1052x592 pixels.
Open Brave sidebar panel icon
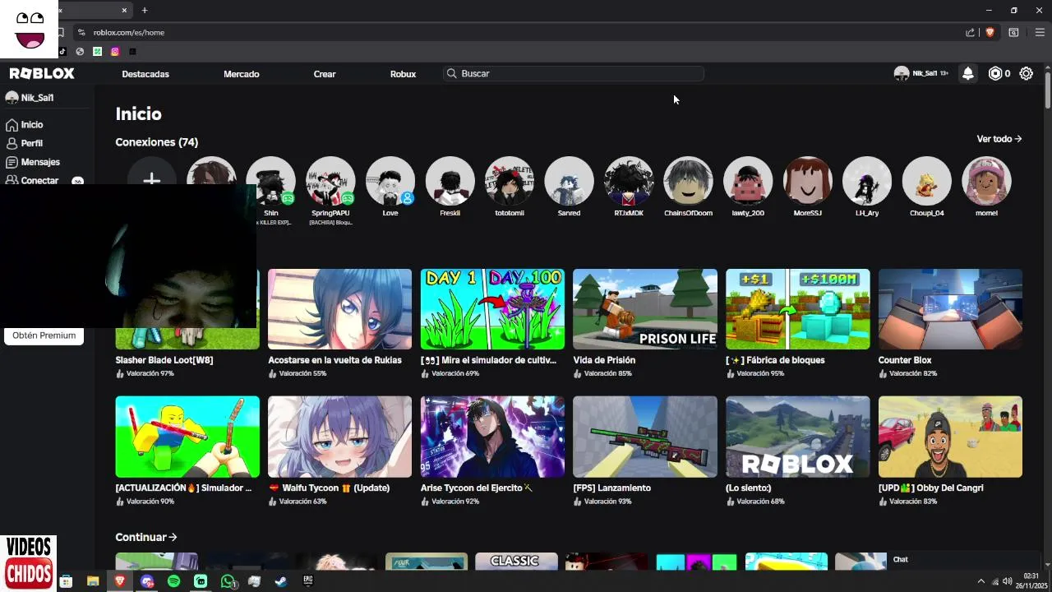click(x=1013, y=32)
